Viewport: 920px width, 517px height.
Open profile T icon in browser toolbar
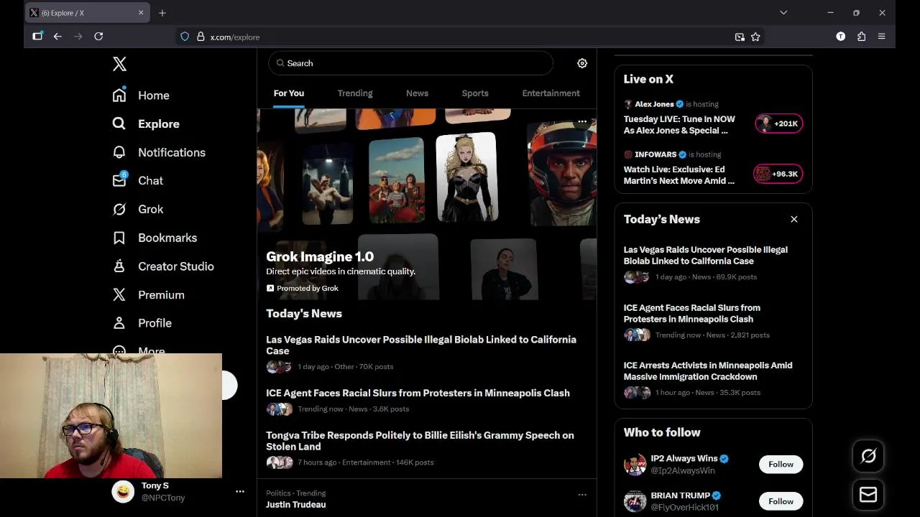(x=840, y=37)
